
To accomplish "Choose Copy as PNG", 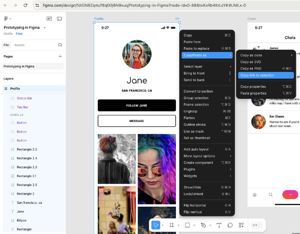I will point(266,69).
